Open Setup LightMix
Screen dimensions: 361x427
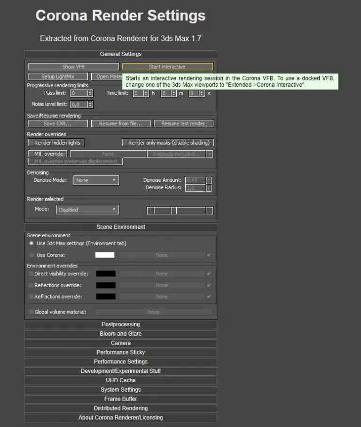tap(58, 76)
